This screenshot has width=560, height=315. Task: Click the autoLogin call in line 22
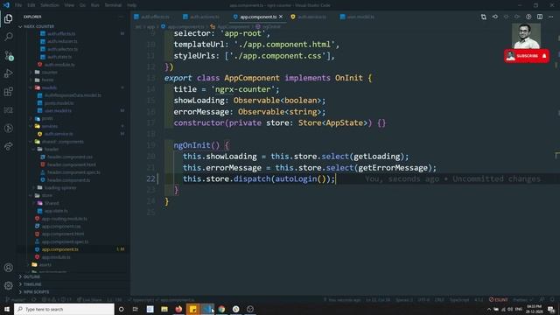point(296,178)
